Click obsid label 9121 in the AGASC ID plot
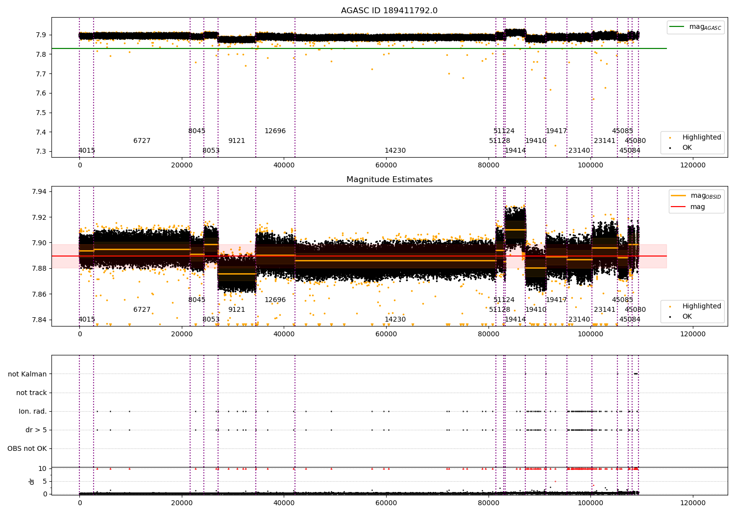Image resolution: width=735 pixels, height=514 pixels. point(237,141)
